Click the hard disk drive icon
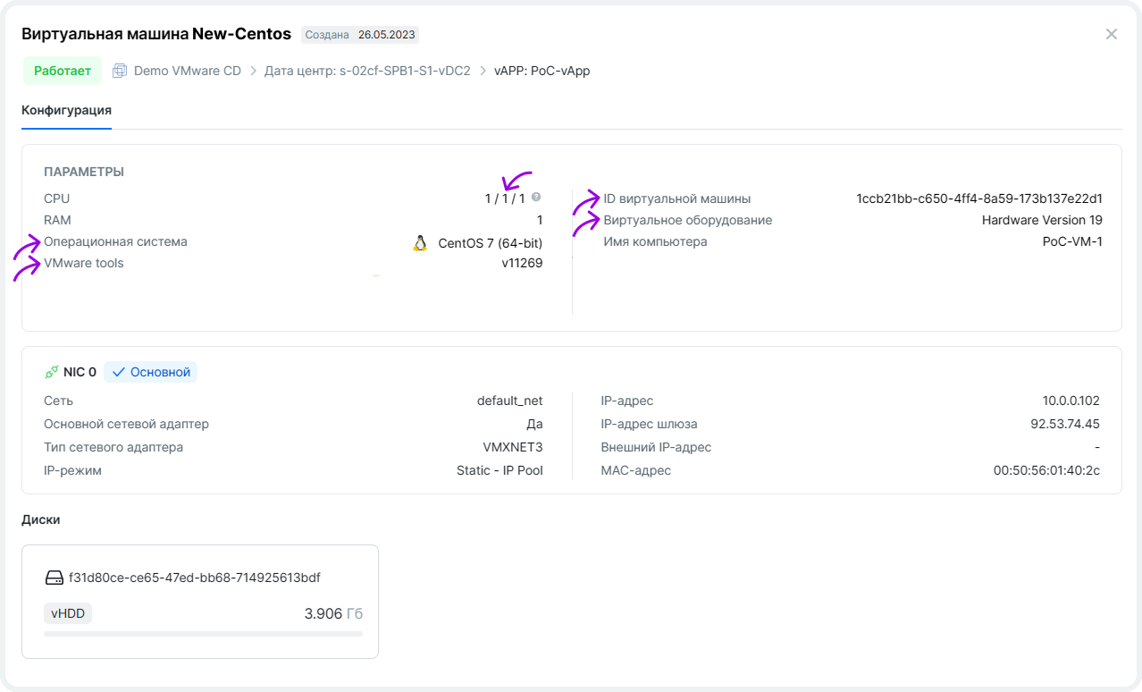1142x692 pixels. coord(55,578)
